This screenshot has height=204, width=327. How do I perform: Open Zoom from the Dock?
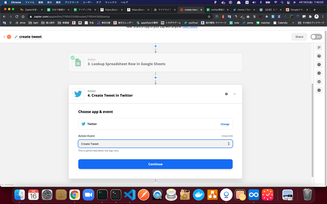pyautogui.click(x=89, y=195)
